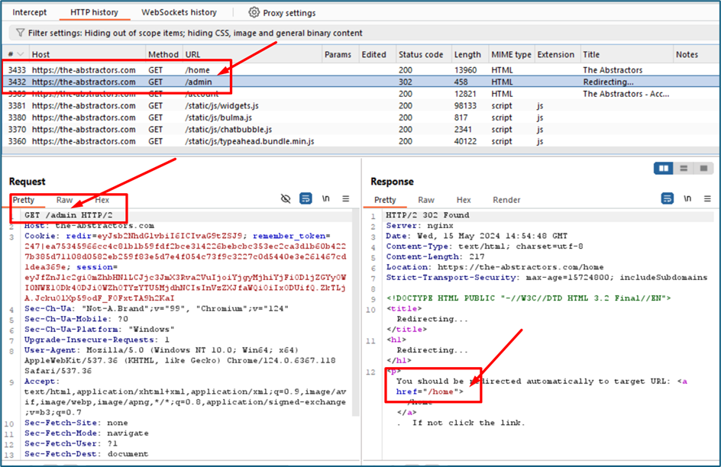Click the Request vertical scrollbar
The width and height of the screenshot is (721, 467).
click(x=355, y=313)
